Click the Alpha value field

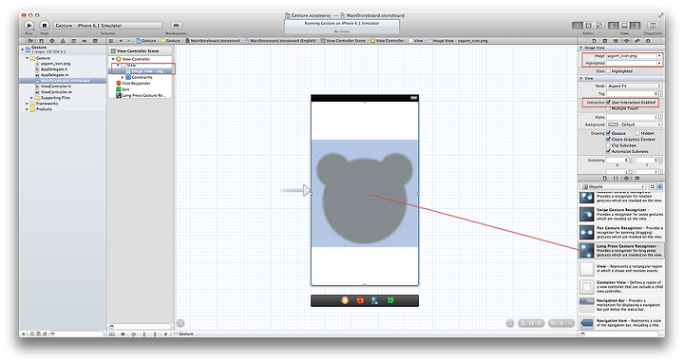click(x=632, y=117)
